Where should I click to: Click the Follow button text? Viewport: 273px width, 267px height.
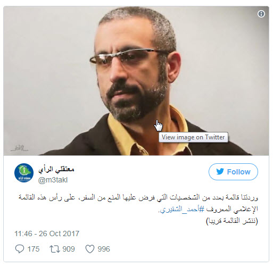pyautogui.click(x=238, y=172)
